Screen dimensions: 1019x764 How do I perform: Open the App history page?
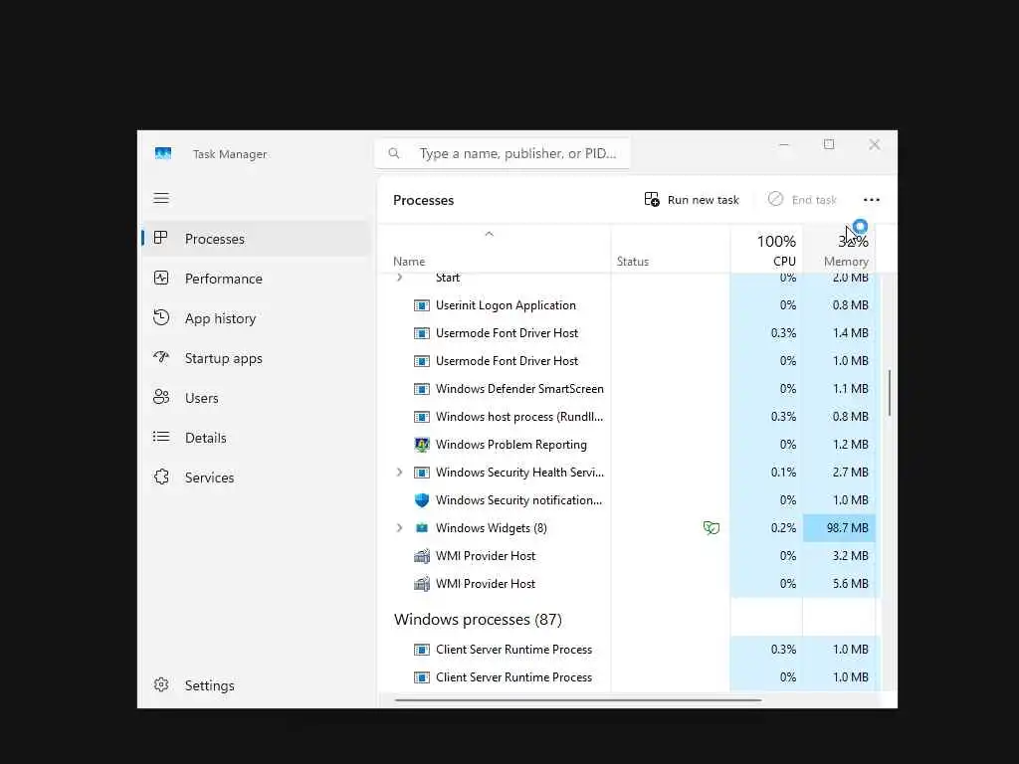(256, 317)
